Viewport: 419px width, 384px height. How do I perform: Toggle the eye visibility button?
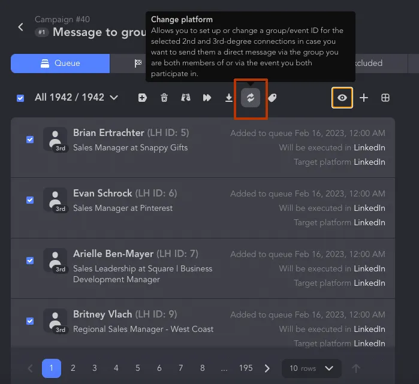[342, 98]
